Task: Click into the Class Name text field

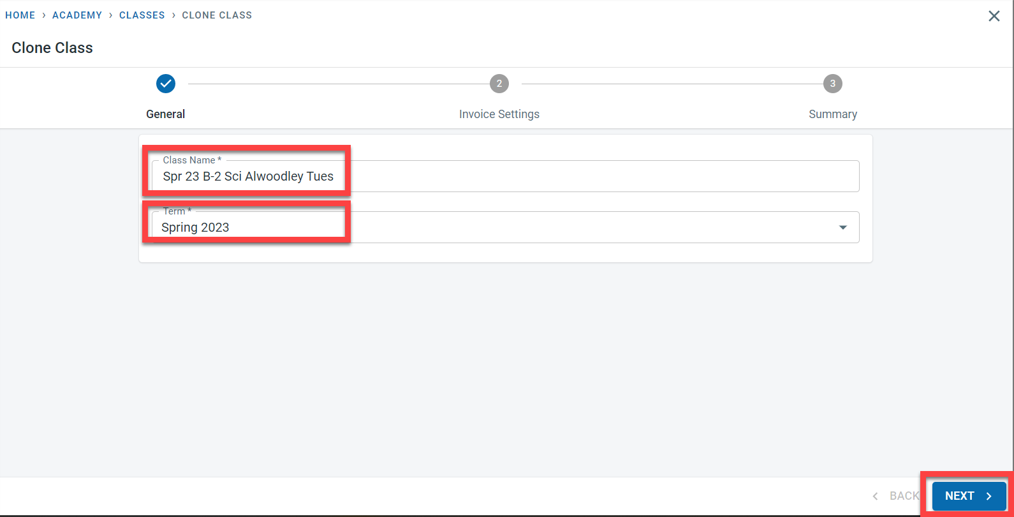Action: click(504, 177)
